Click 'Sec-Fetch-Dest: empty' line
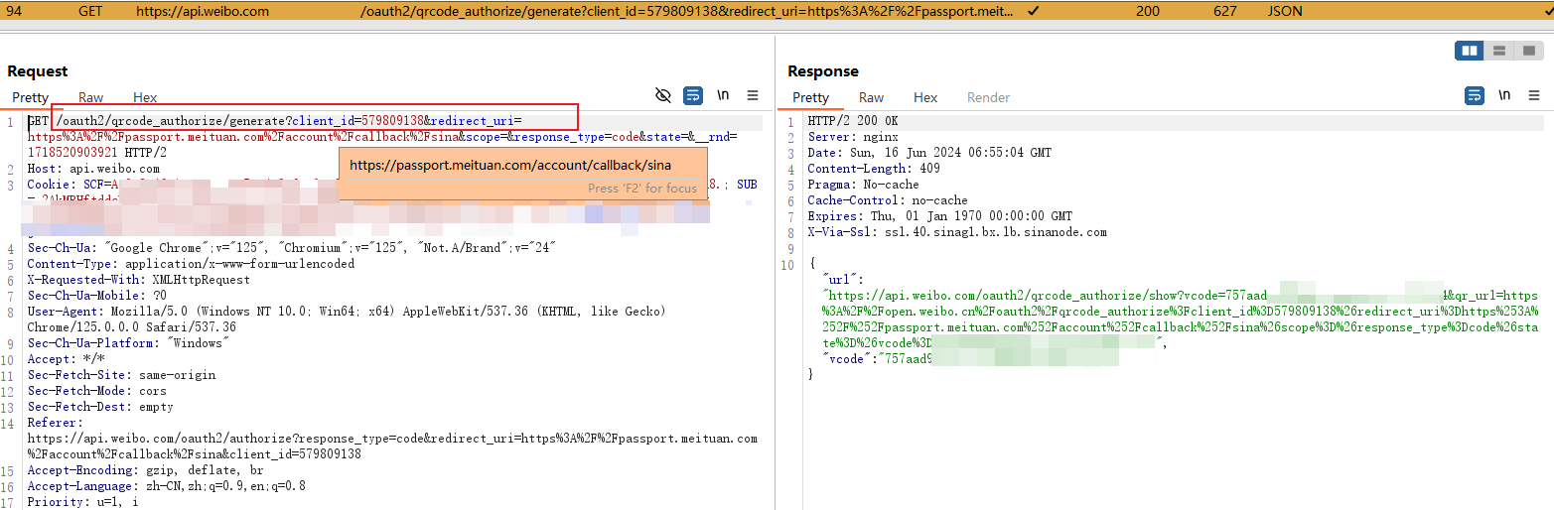The width and height of the screenshot is (1554, 510). 100,407
